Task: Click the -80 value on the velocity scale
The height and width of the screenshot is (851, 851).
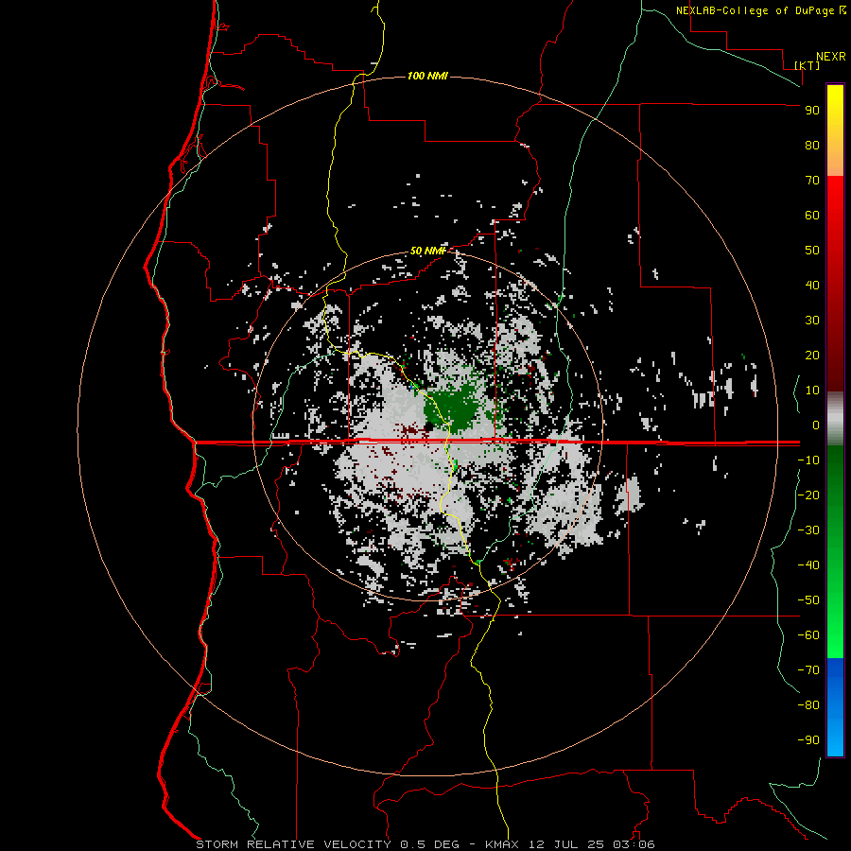Action: 808,705
